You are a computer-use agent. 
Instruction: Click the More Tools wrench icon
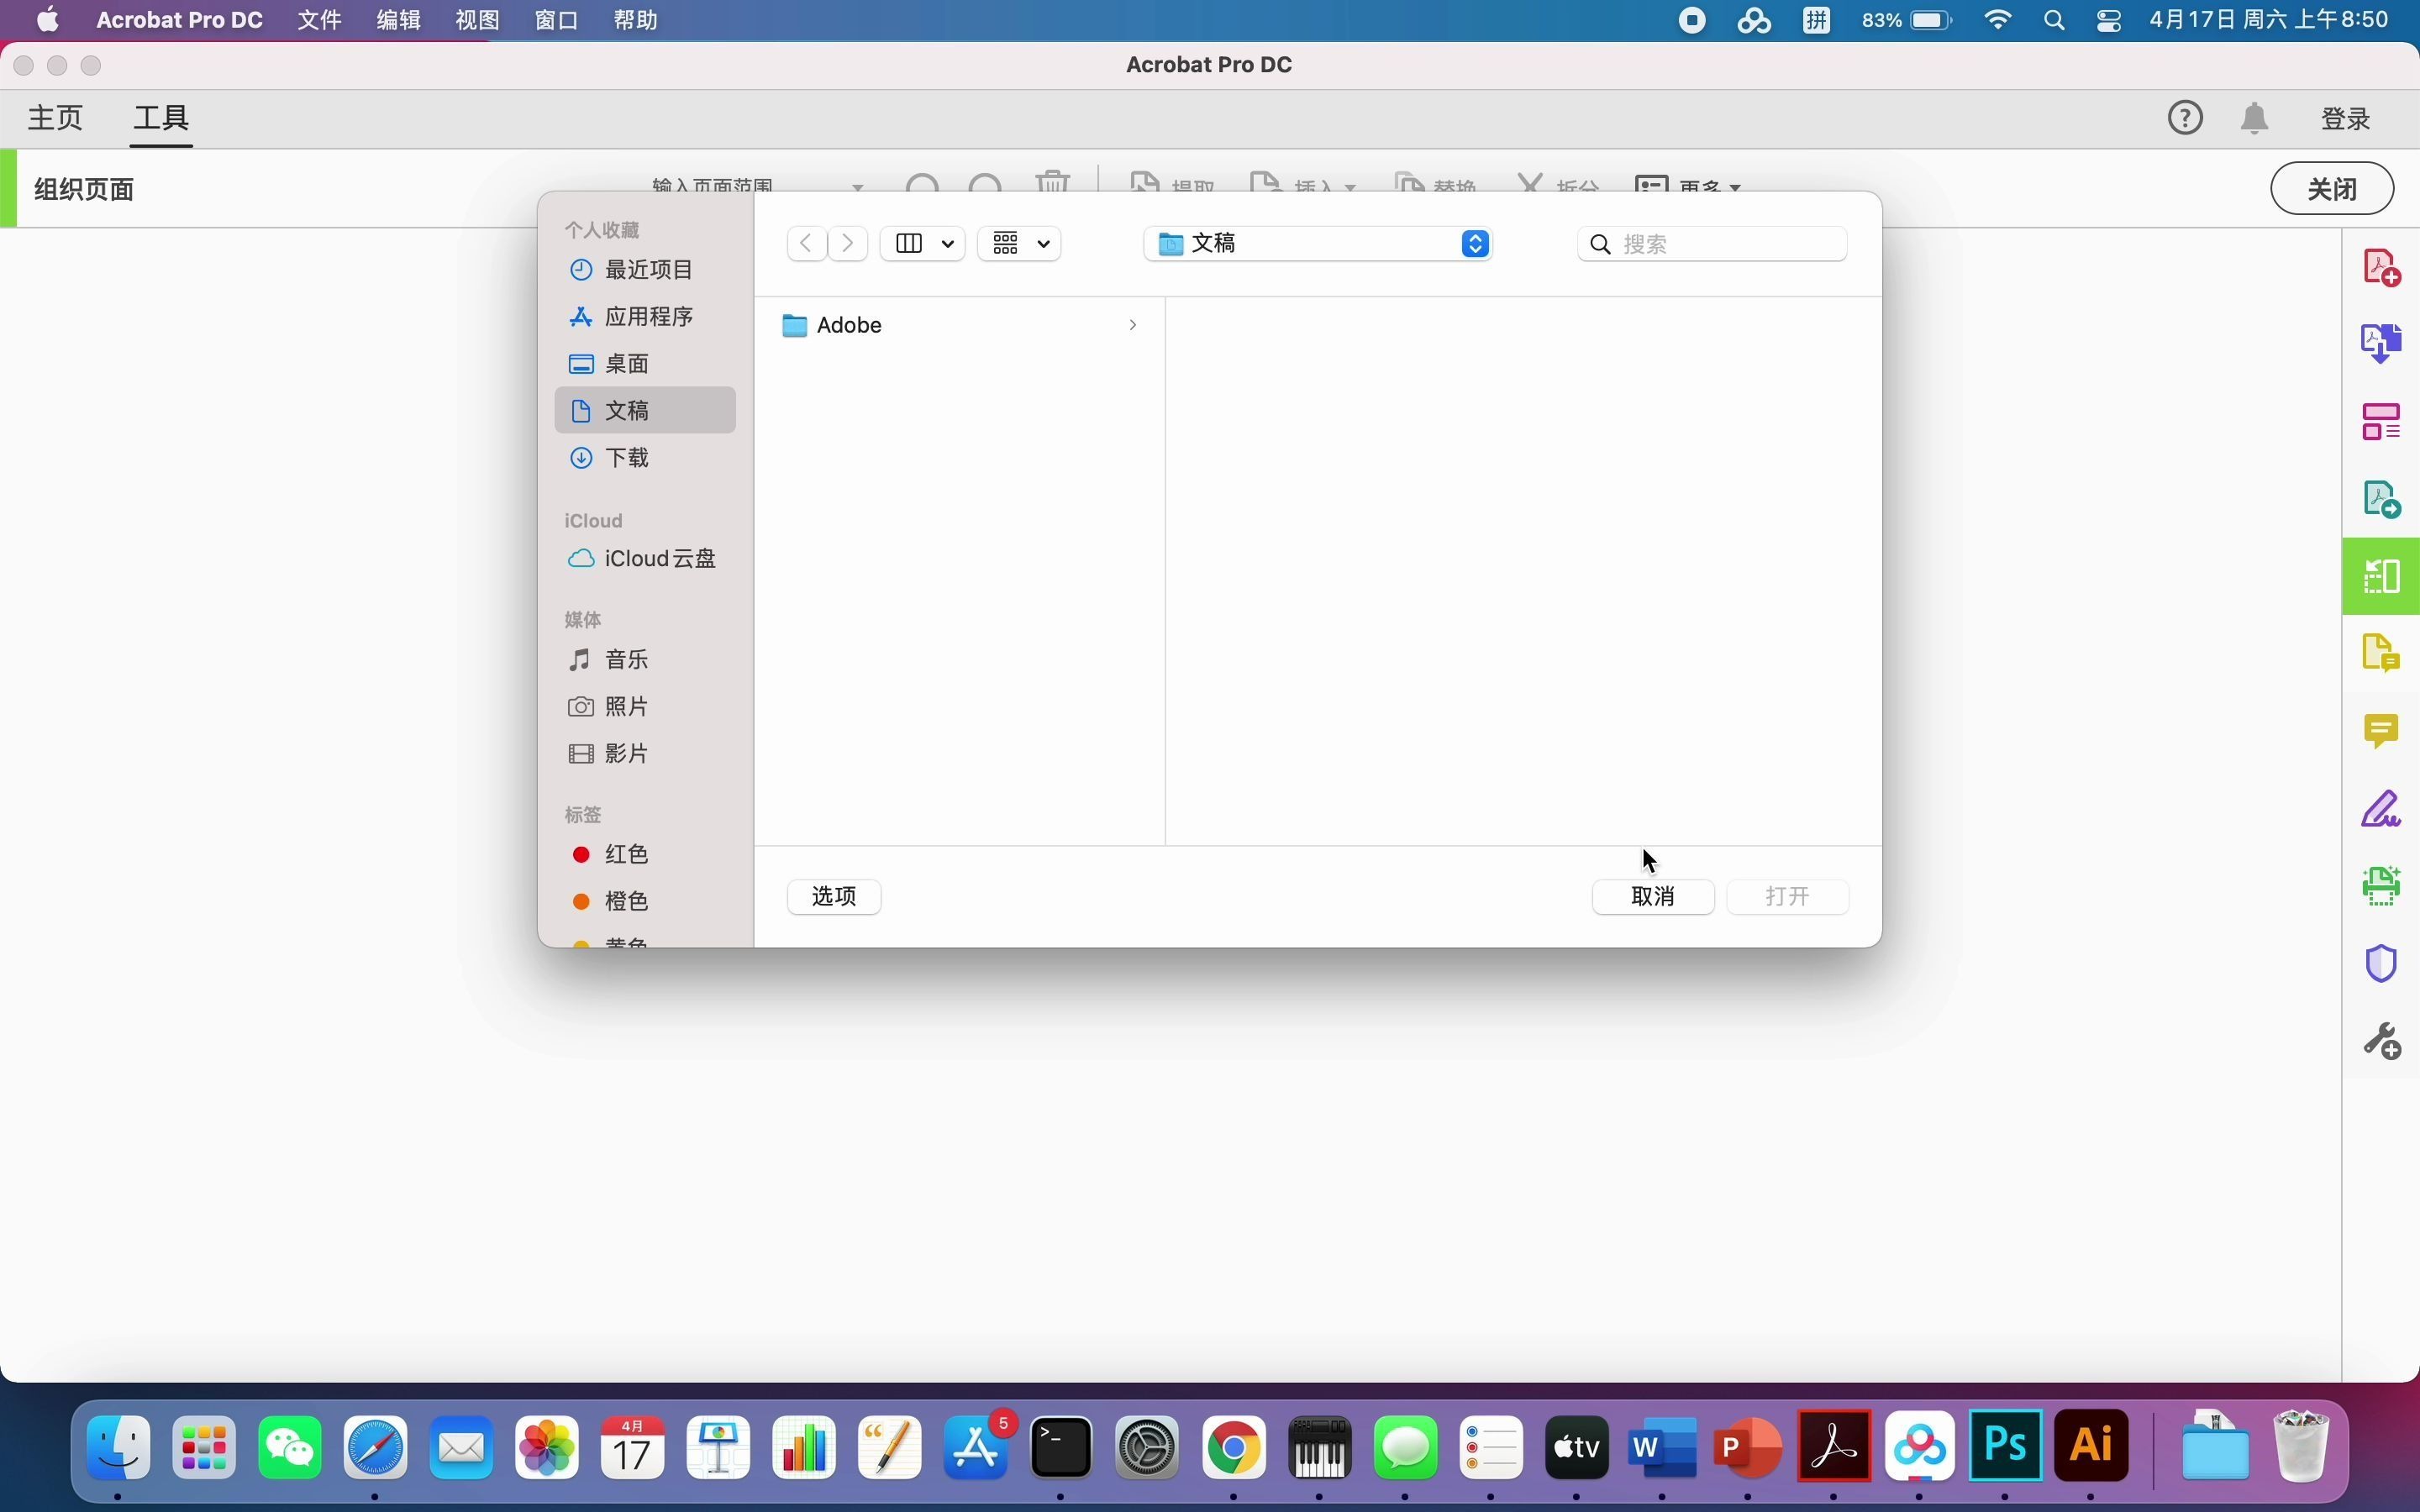(x=2382, y=1042)
